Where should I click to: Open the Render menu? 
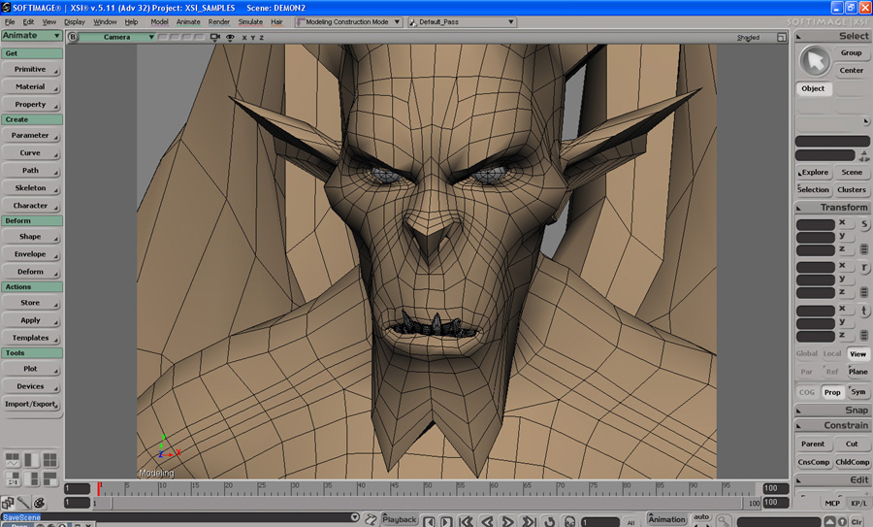pos(219,22)
